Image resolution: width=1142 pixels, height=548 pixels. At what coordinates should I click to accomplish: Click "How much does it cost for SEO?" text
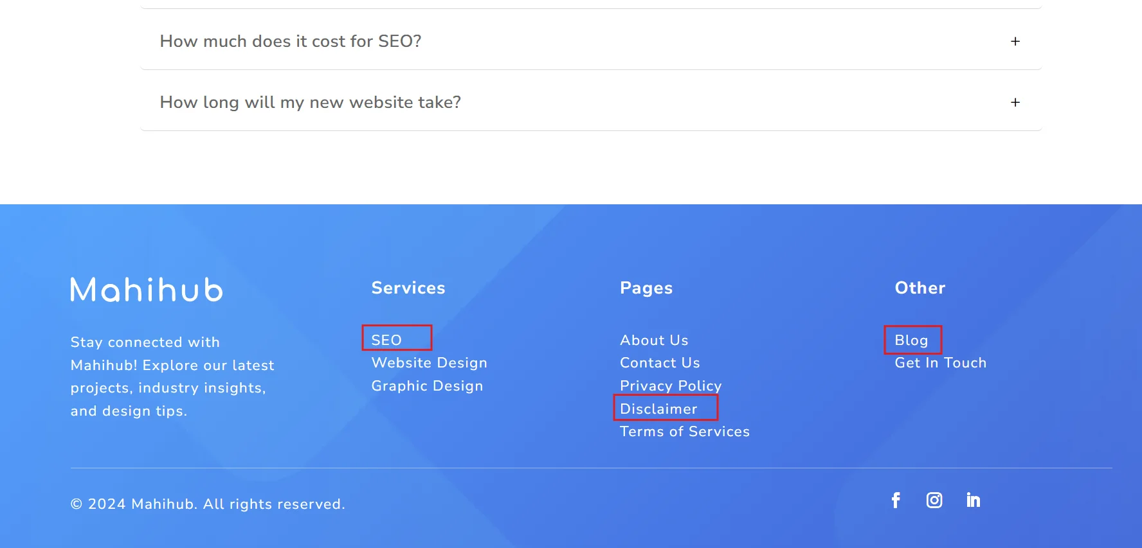tap(291, 41)
